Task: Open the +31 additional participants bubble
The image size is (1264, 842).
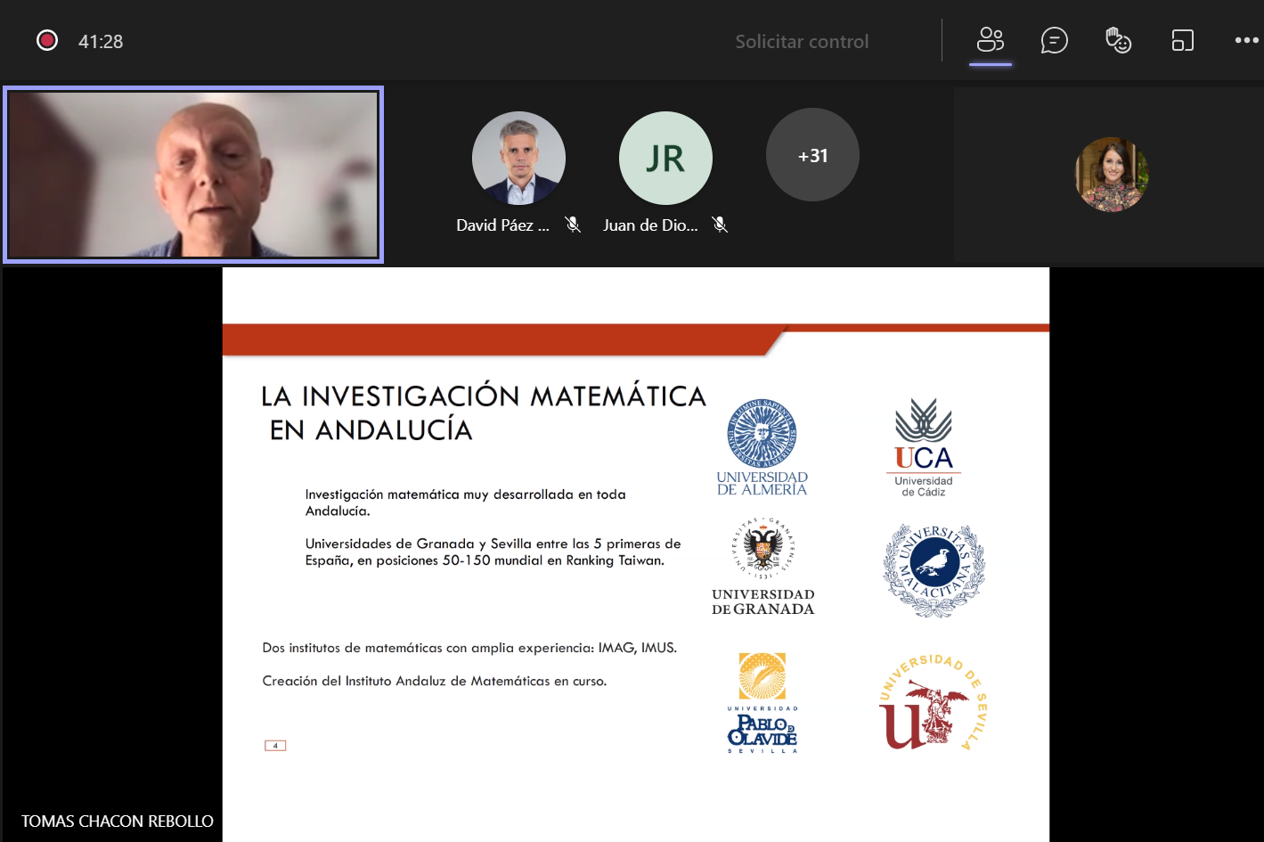Action: pyautogui.click(x=812, y=155)
